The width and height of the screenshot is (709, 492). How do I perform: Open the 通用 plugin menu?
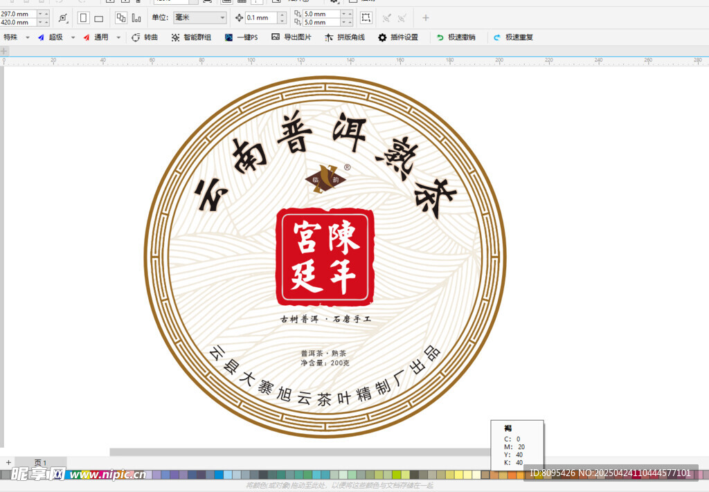coord(101,37)
